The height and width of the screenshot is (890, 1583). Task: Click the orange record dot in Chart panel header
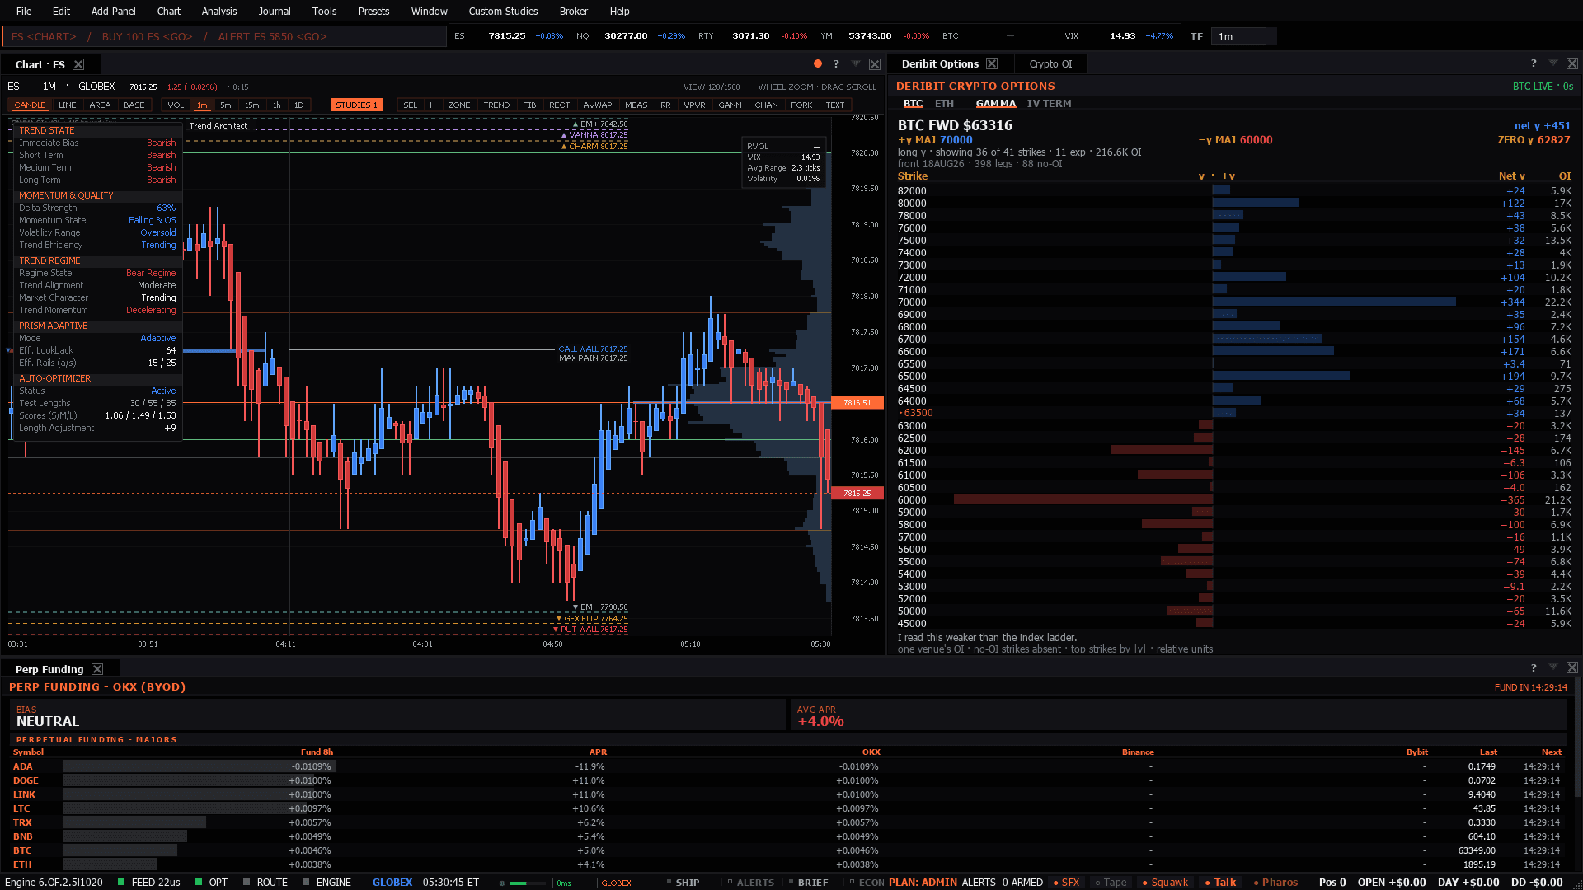coord(817,63)
